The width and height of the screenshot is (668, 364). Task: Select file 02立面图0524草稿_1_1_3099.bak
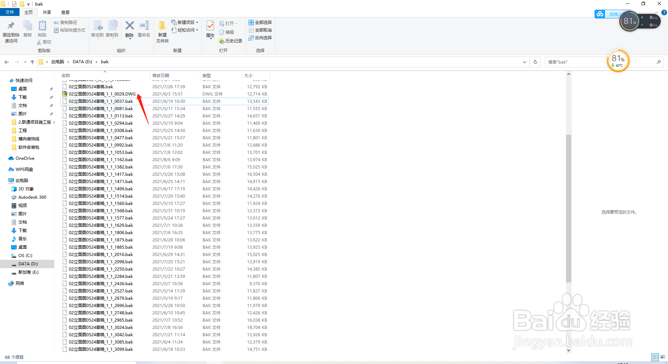[x=101, y=349]
